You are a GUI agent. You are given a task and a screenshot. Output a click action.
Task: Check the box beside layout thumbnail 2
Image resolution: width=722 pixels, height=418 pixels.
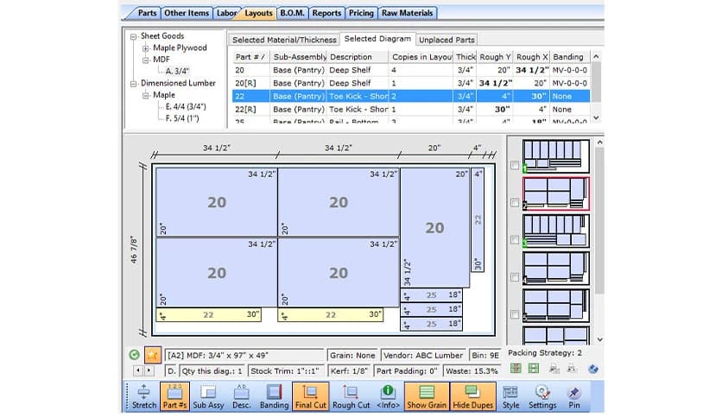click(x=515, y=203)
